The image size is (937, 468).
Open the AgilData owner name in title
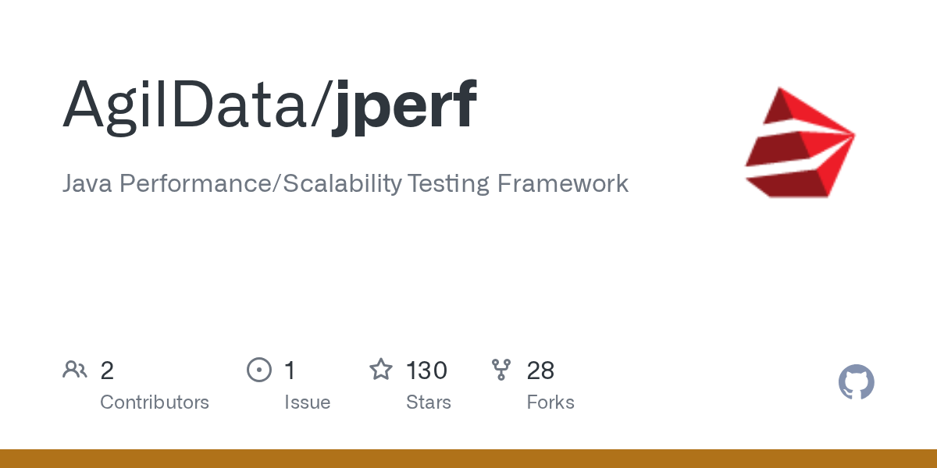(x=187, y=105)
